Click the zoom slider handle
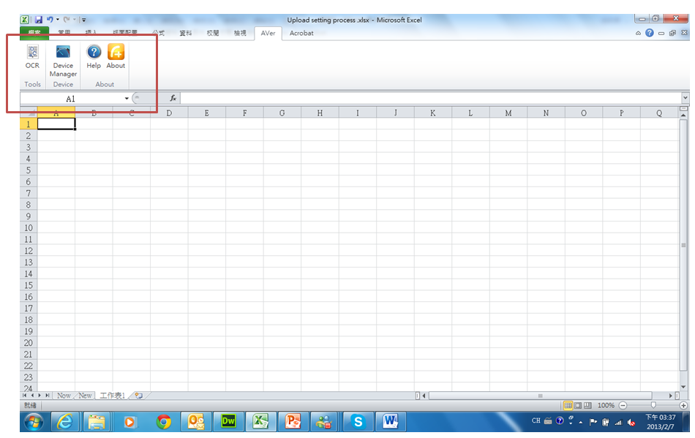 [x=653, y=405]
